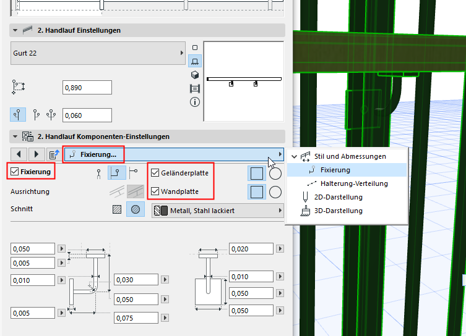Open 2D-Darstellung from the popup menu
466x336 pixels.
click(347, 197)
